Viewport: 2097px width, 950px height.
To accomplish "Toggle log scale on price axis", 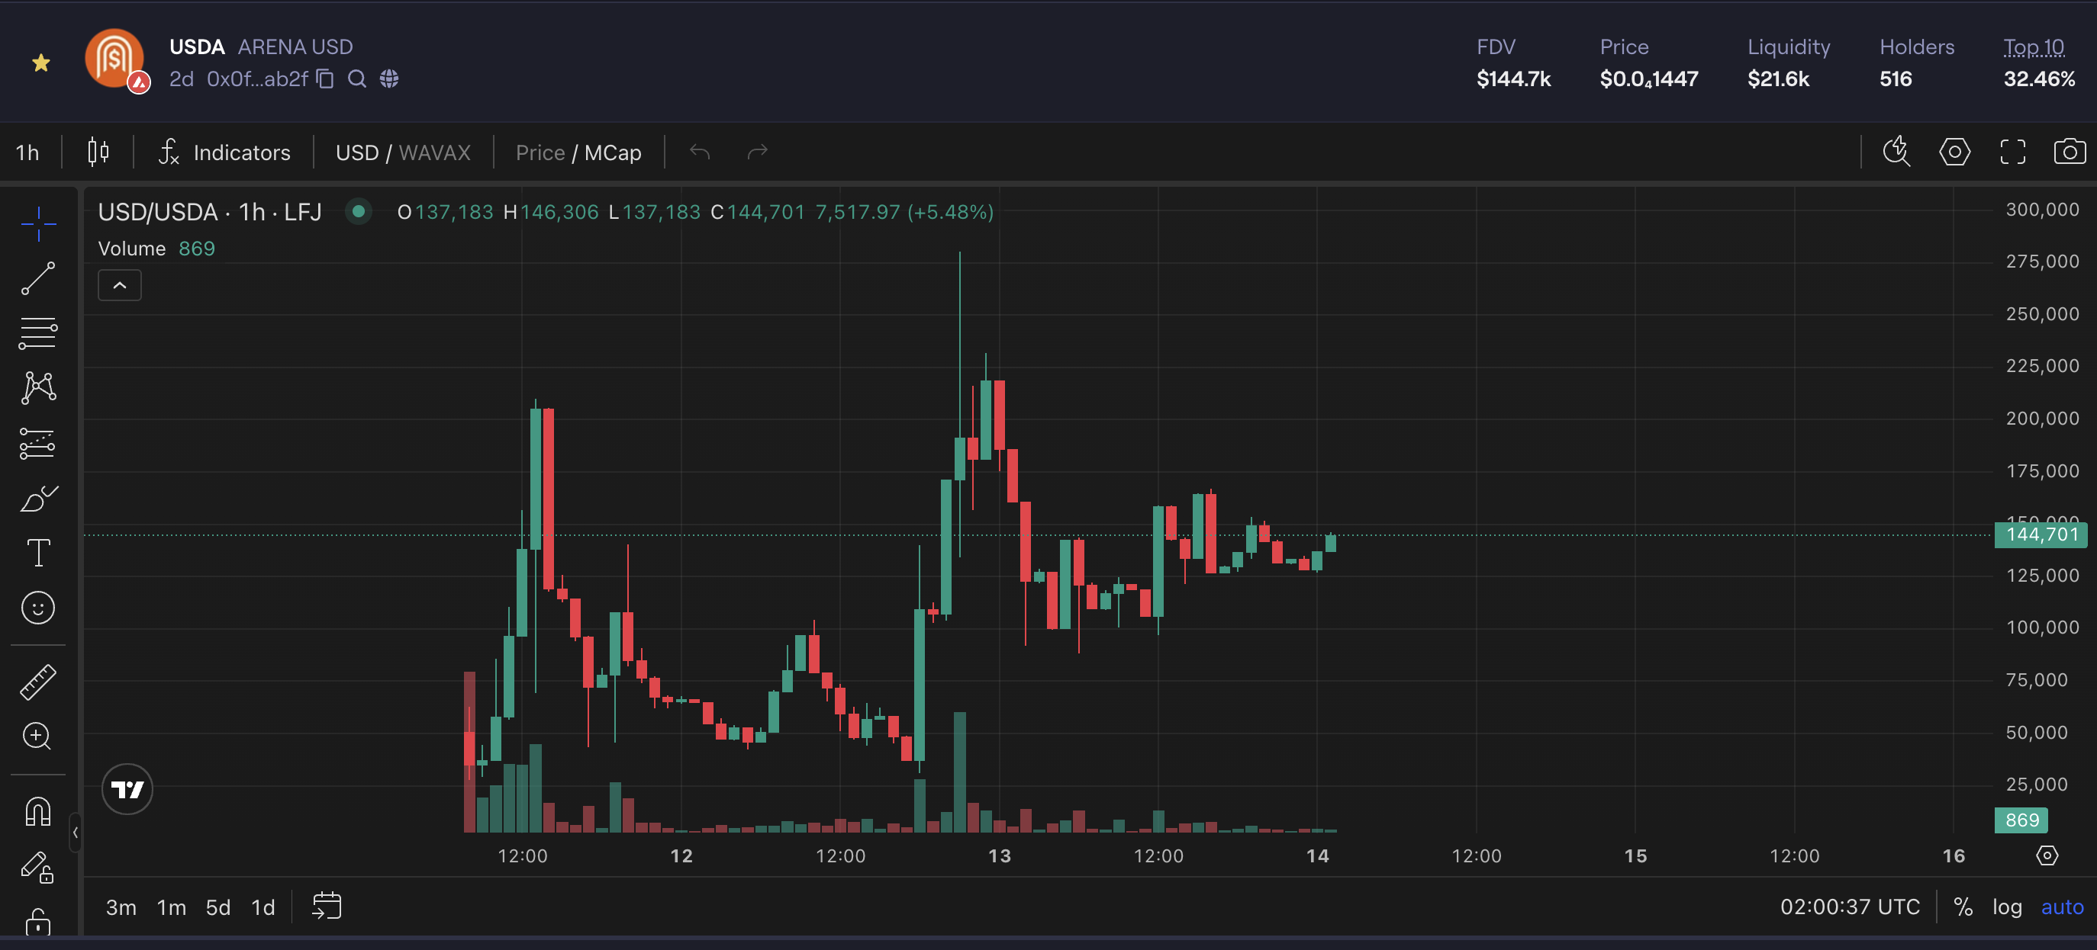I will tap(2007, 907).
